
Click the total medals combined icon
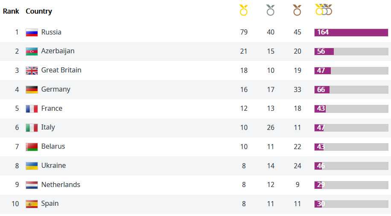[324, 9]
